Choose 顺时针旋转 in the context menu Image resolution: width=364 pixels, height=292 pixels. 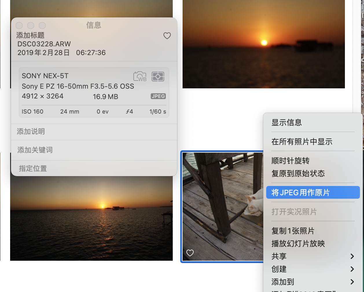[290, 160]
